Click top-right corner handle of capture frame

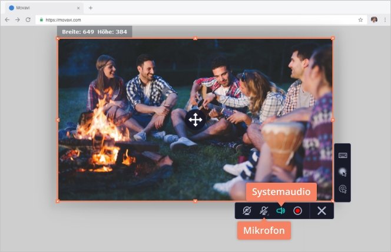[333, 38]
